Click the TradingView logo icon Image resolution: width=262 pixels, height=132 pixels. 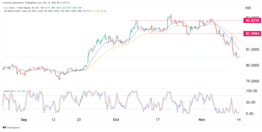pos(4,127)
